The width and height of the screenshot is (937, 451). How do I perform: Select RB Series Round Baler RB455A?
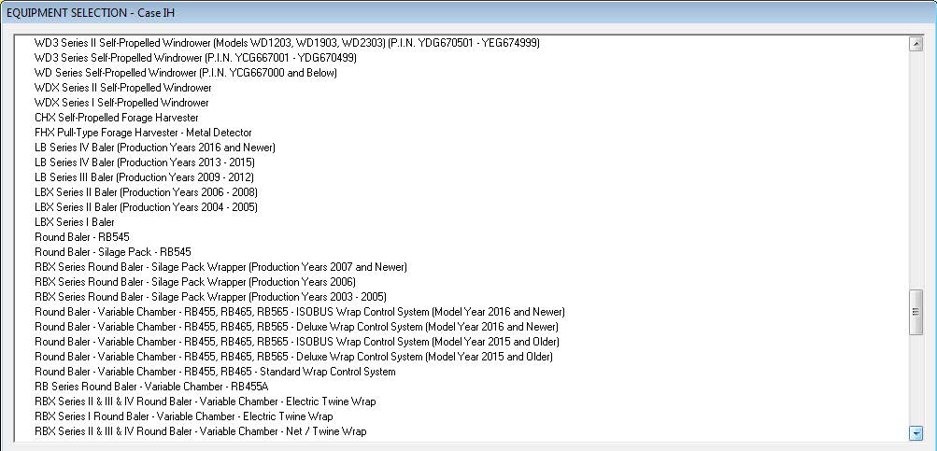click(151, 387)
